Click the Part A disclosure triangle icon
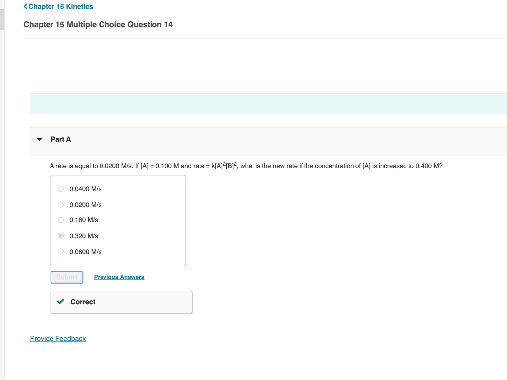This screenshot has width=507, height=380. (x=39, y=139)
